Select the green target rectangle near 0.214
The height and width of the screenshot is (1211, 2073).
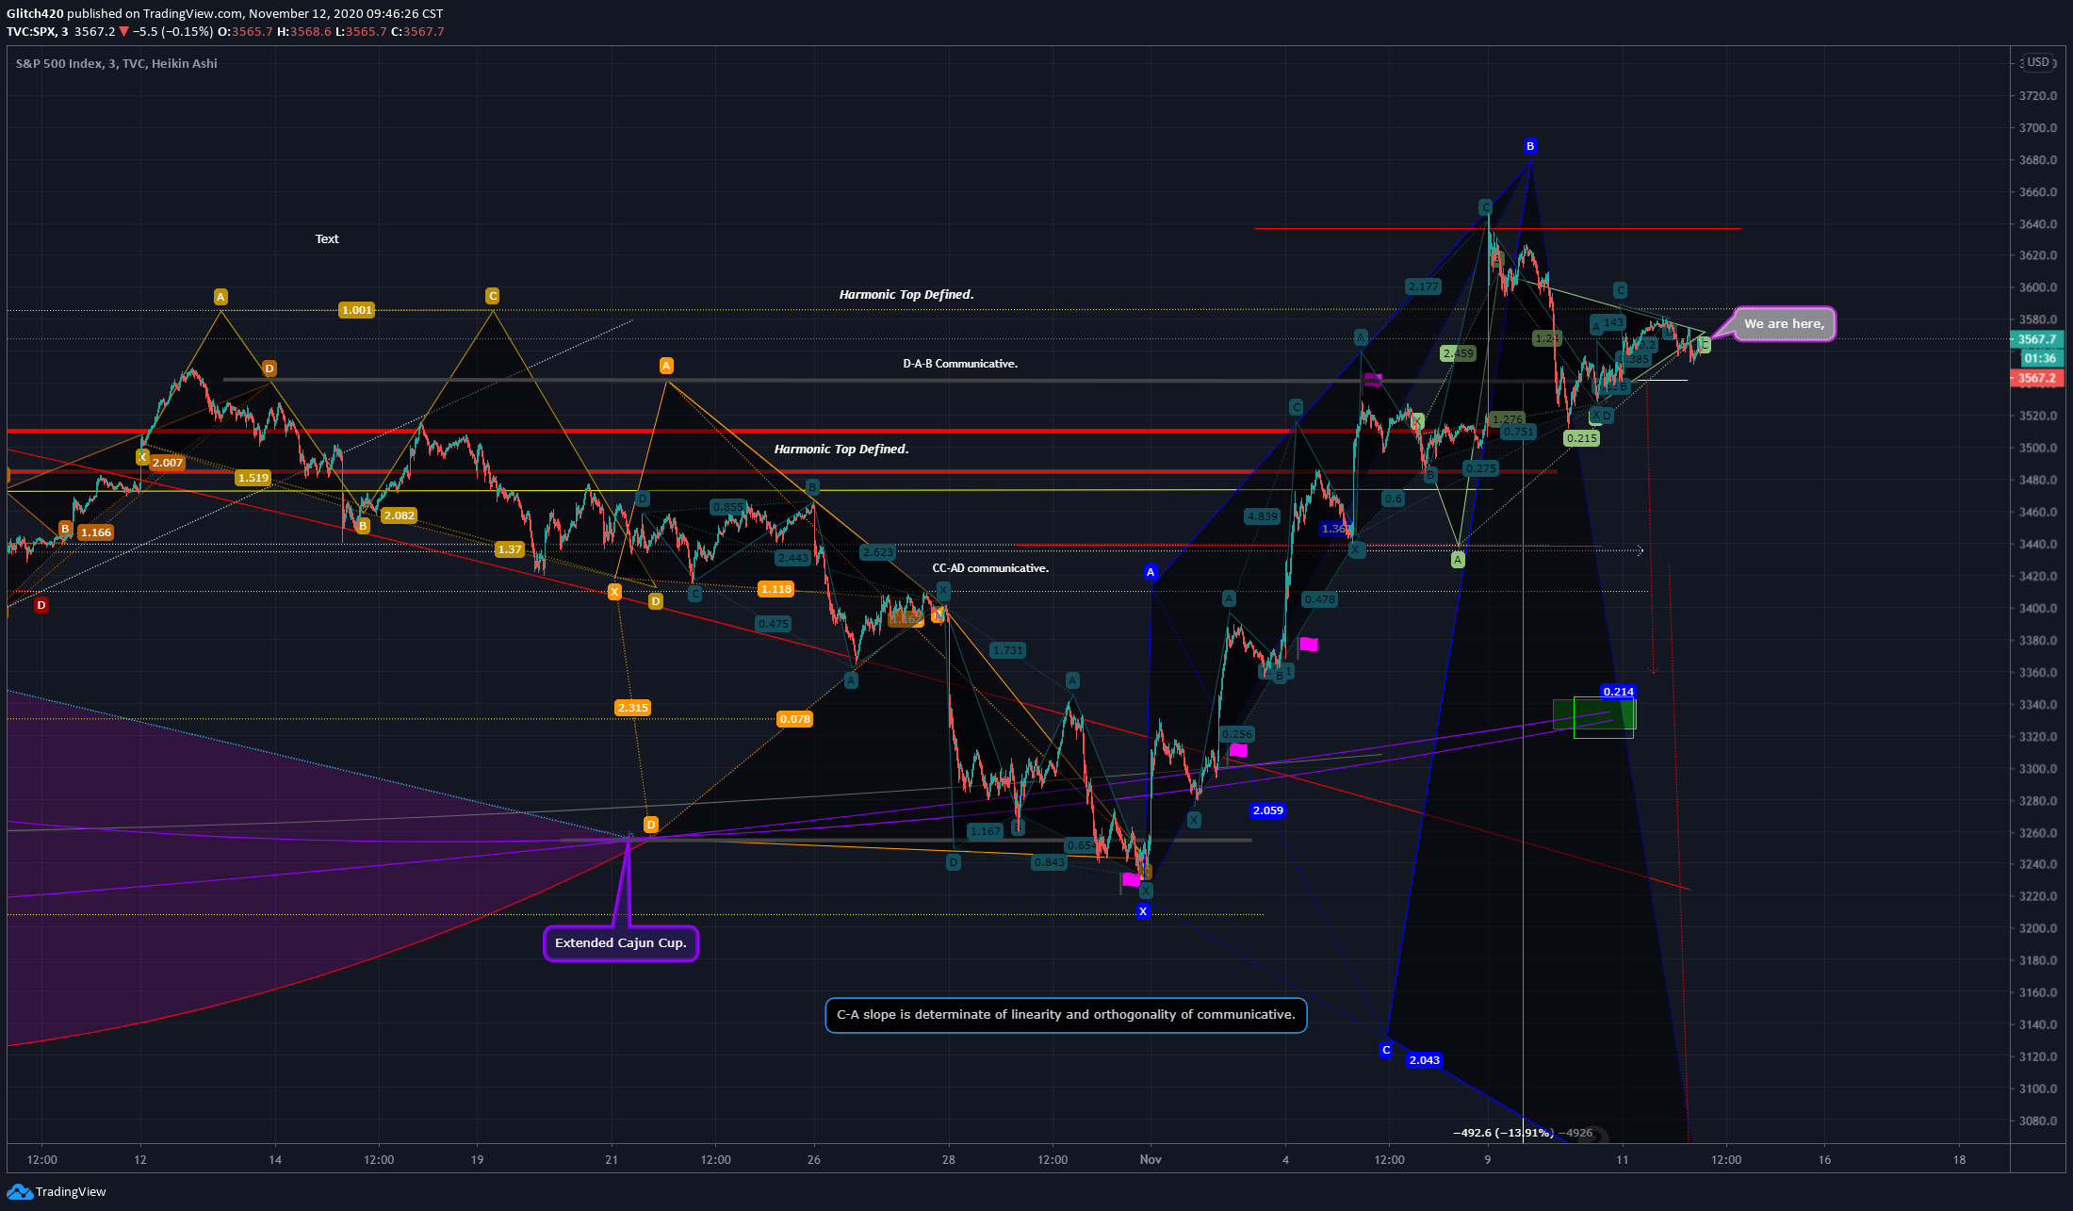1604,718
